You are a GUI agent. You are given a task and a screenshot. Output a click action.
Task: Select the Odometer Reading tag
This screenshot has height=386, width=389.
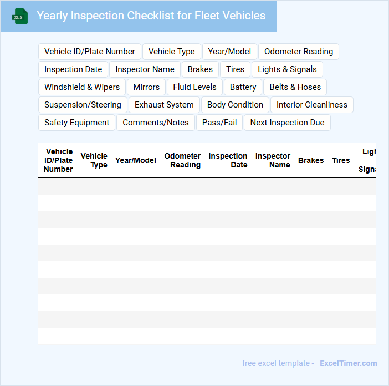(x=299, y=52)
